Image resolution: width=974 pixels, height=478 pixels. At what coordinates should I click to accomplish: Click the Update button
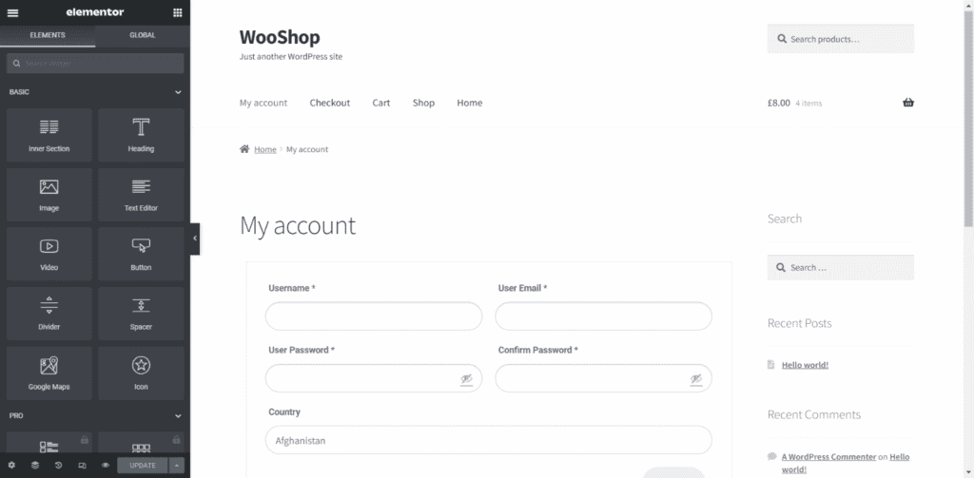coord(143,465)
